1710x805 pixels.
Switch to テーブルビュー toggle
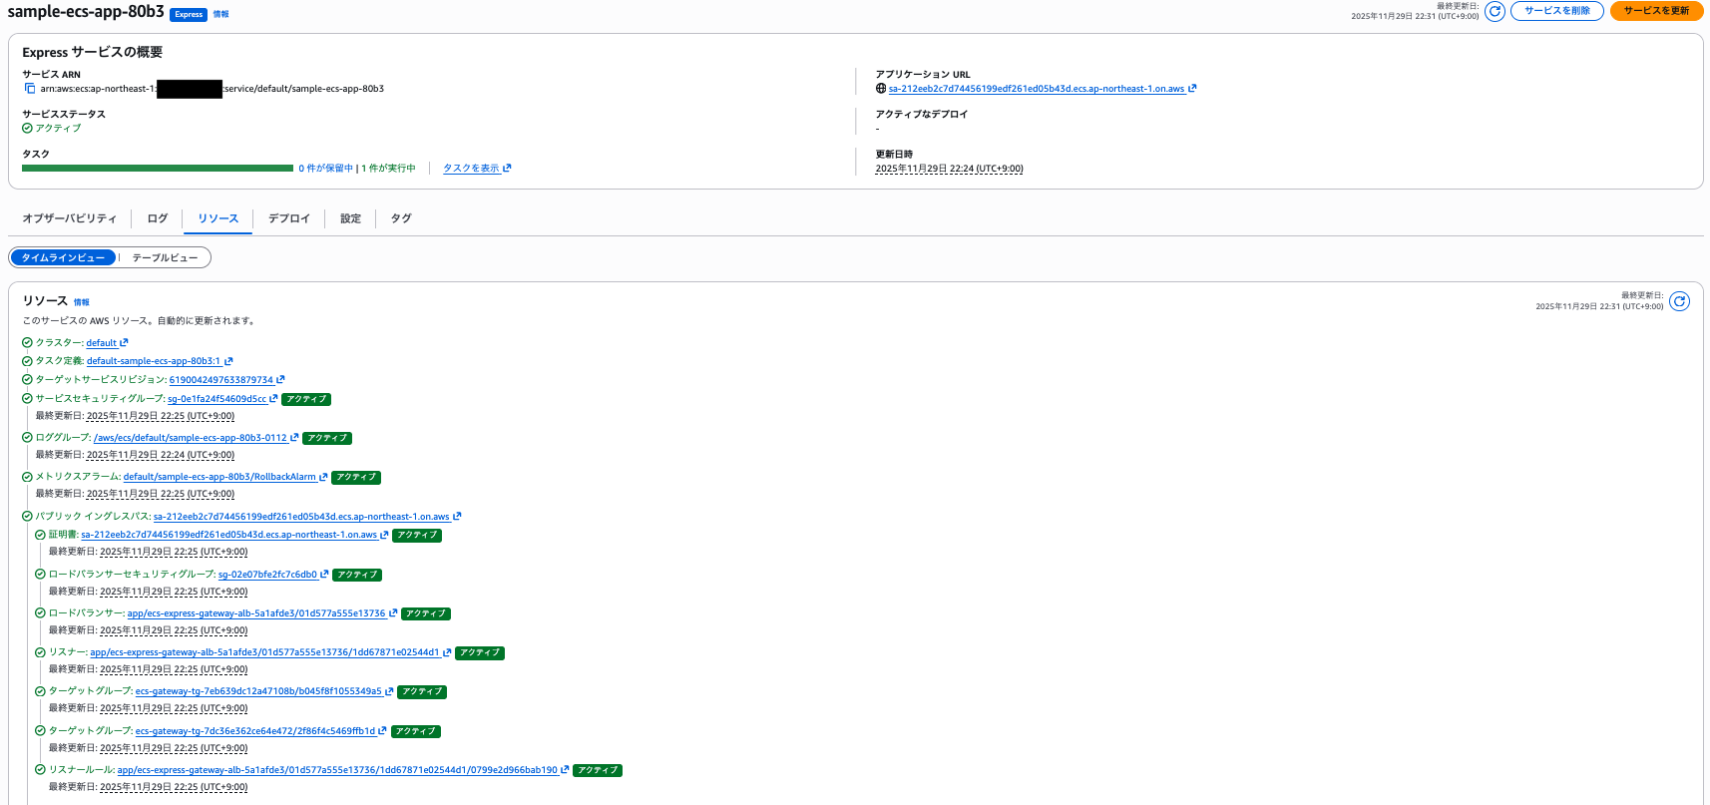[165, 258]
